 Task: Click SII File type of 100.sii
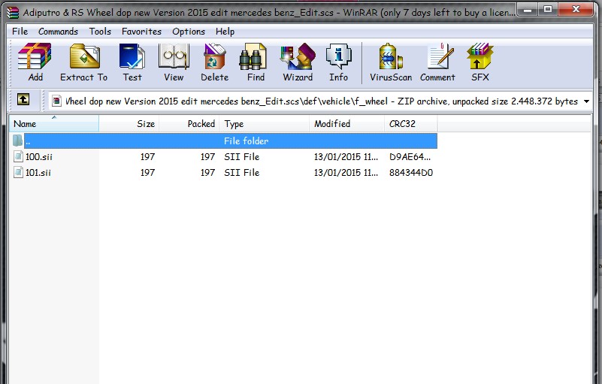pyautogui.click(x=242, y=156)
